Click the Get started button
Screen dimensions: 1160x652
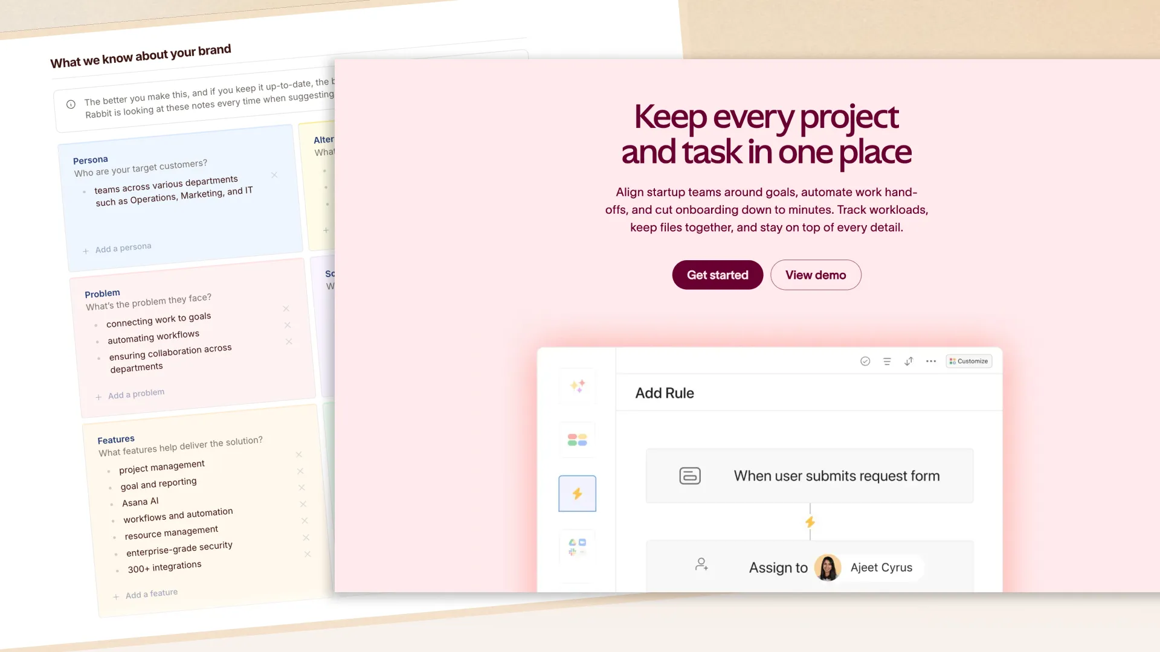(x=717, y=275)
